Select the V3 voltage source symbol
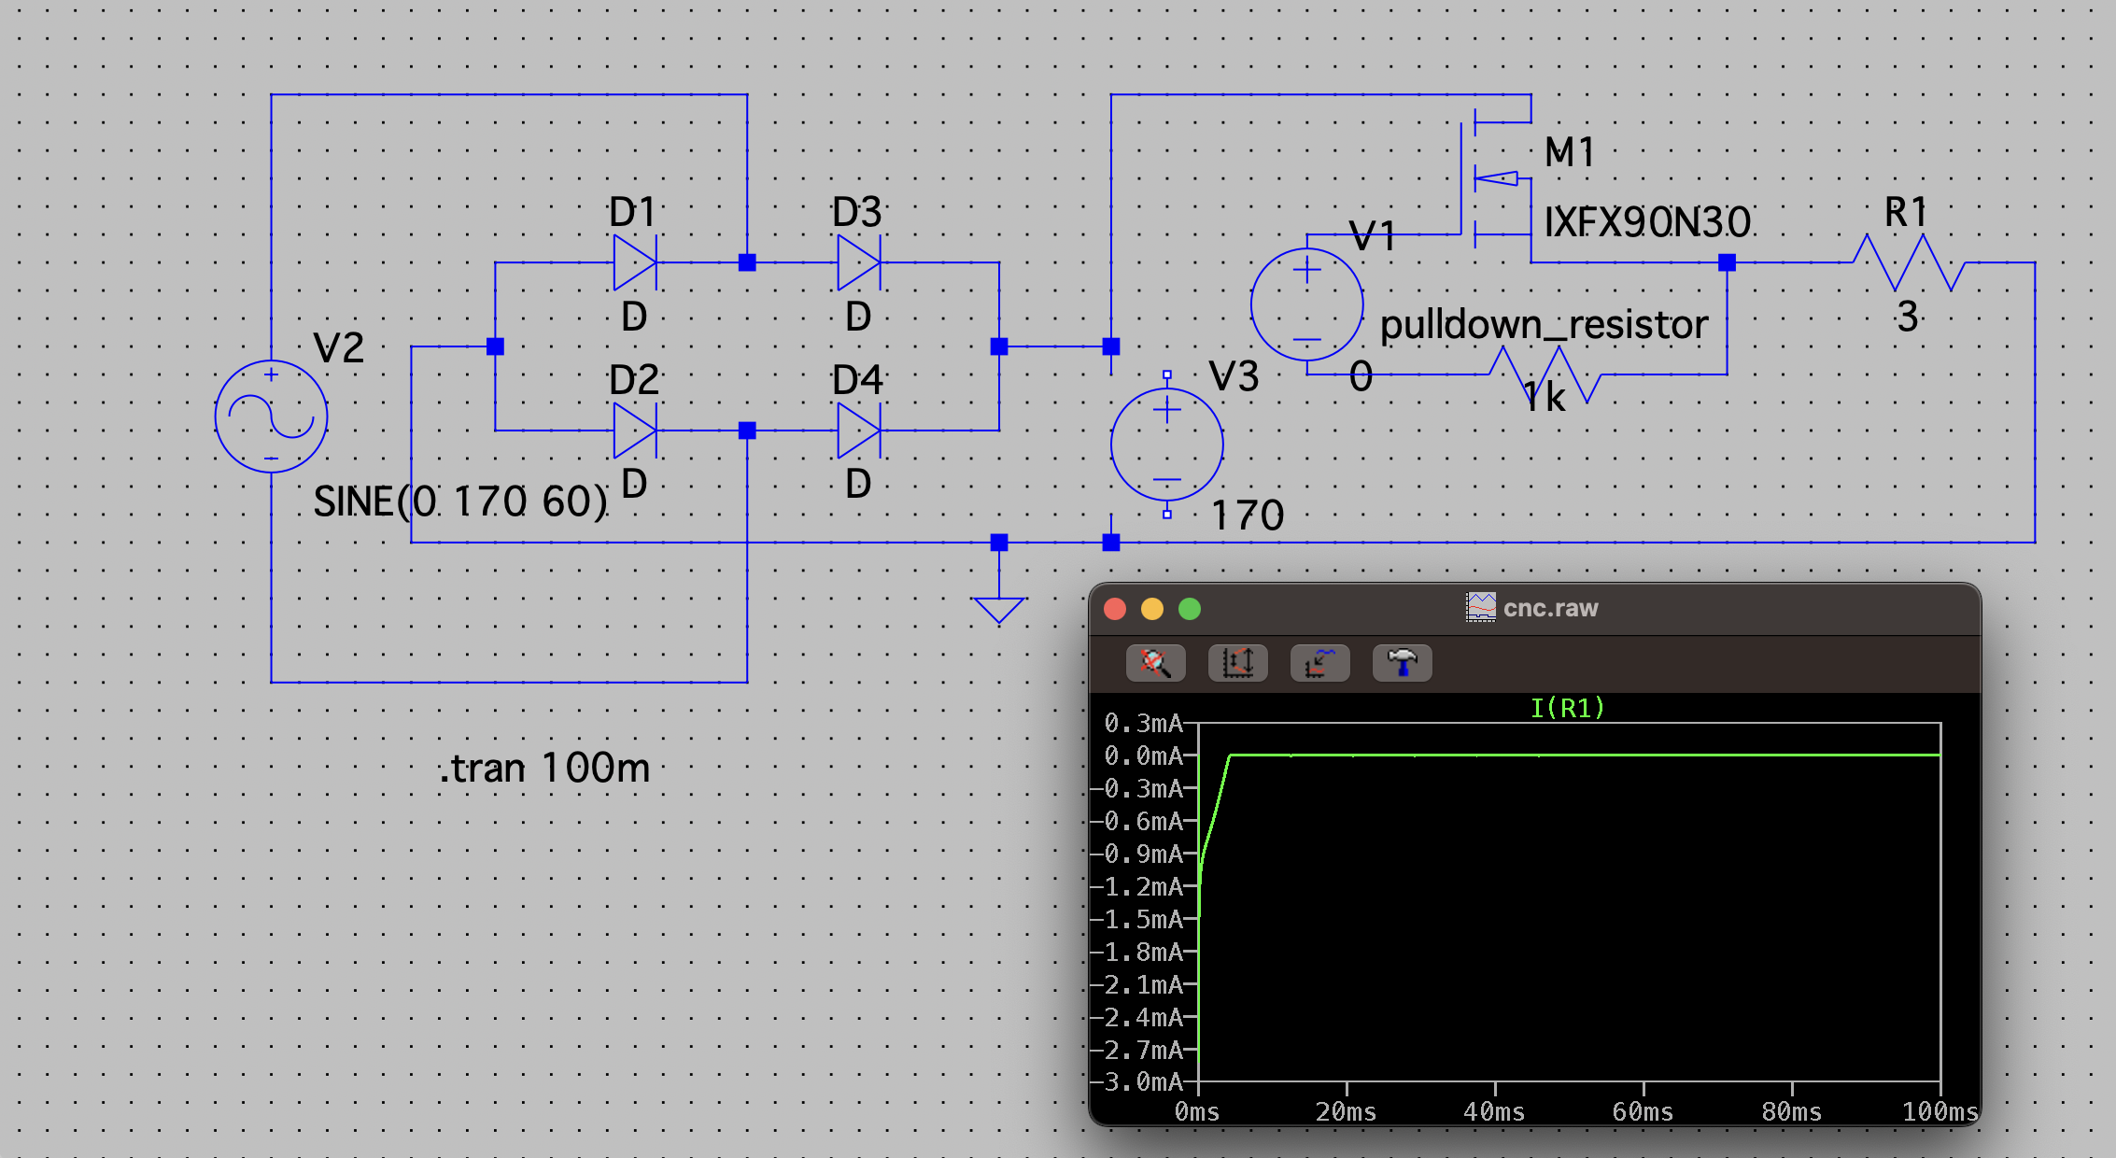Viewport: 2116px width, 1158px height. [x=1167, y=445]
